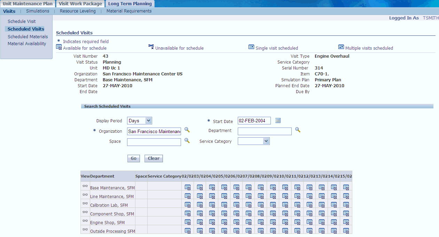Open view details for Base Maintenance, SFM
This screenshot has width=439, height=237.
tap(85, 186)
